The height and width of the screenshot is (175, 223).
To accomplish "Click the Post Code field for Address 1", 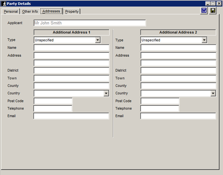I will coord(53,101).
